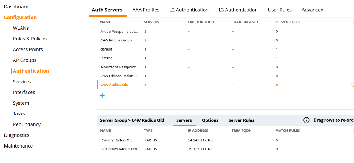This screenshot has width=354, height=163.
Task: Open Roles & Policies page
Action: (x=30, y=39)
